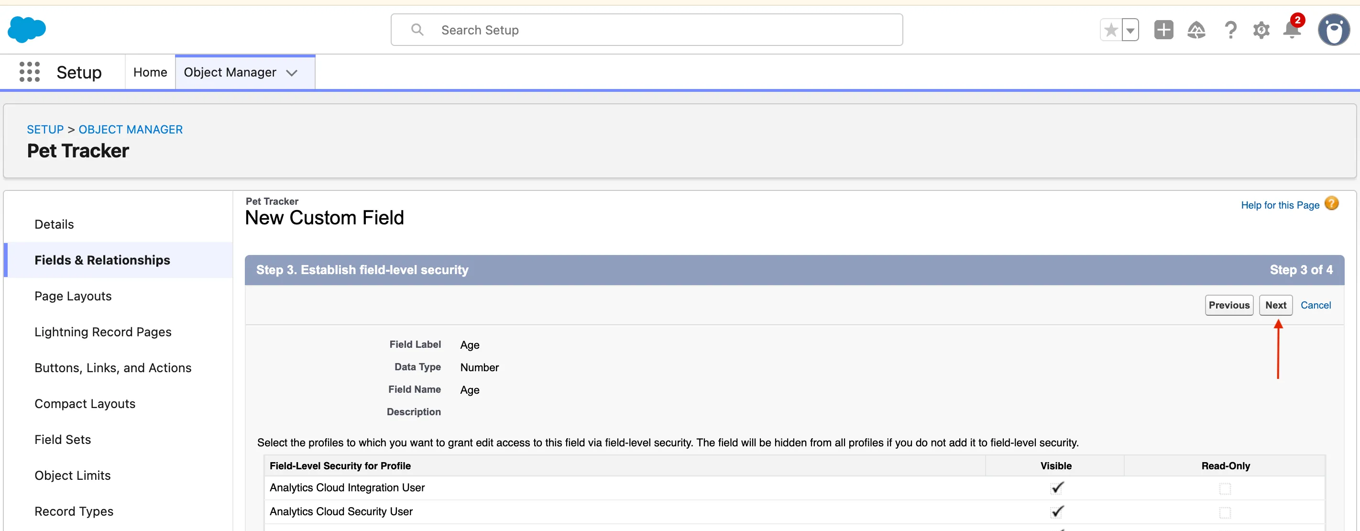Open the user avatar profile menu
The width and height of the screenshot is (1360, 531).
[1334, 30]
